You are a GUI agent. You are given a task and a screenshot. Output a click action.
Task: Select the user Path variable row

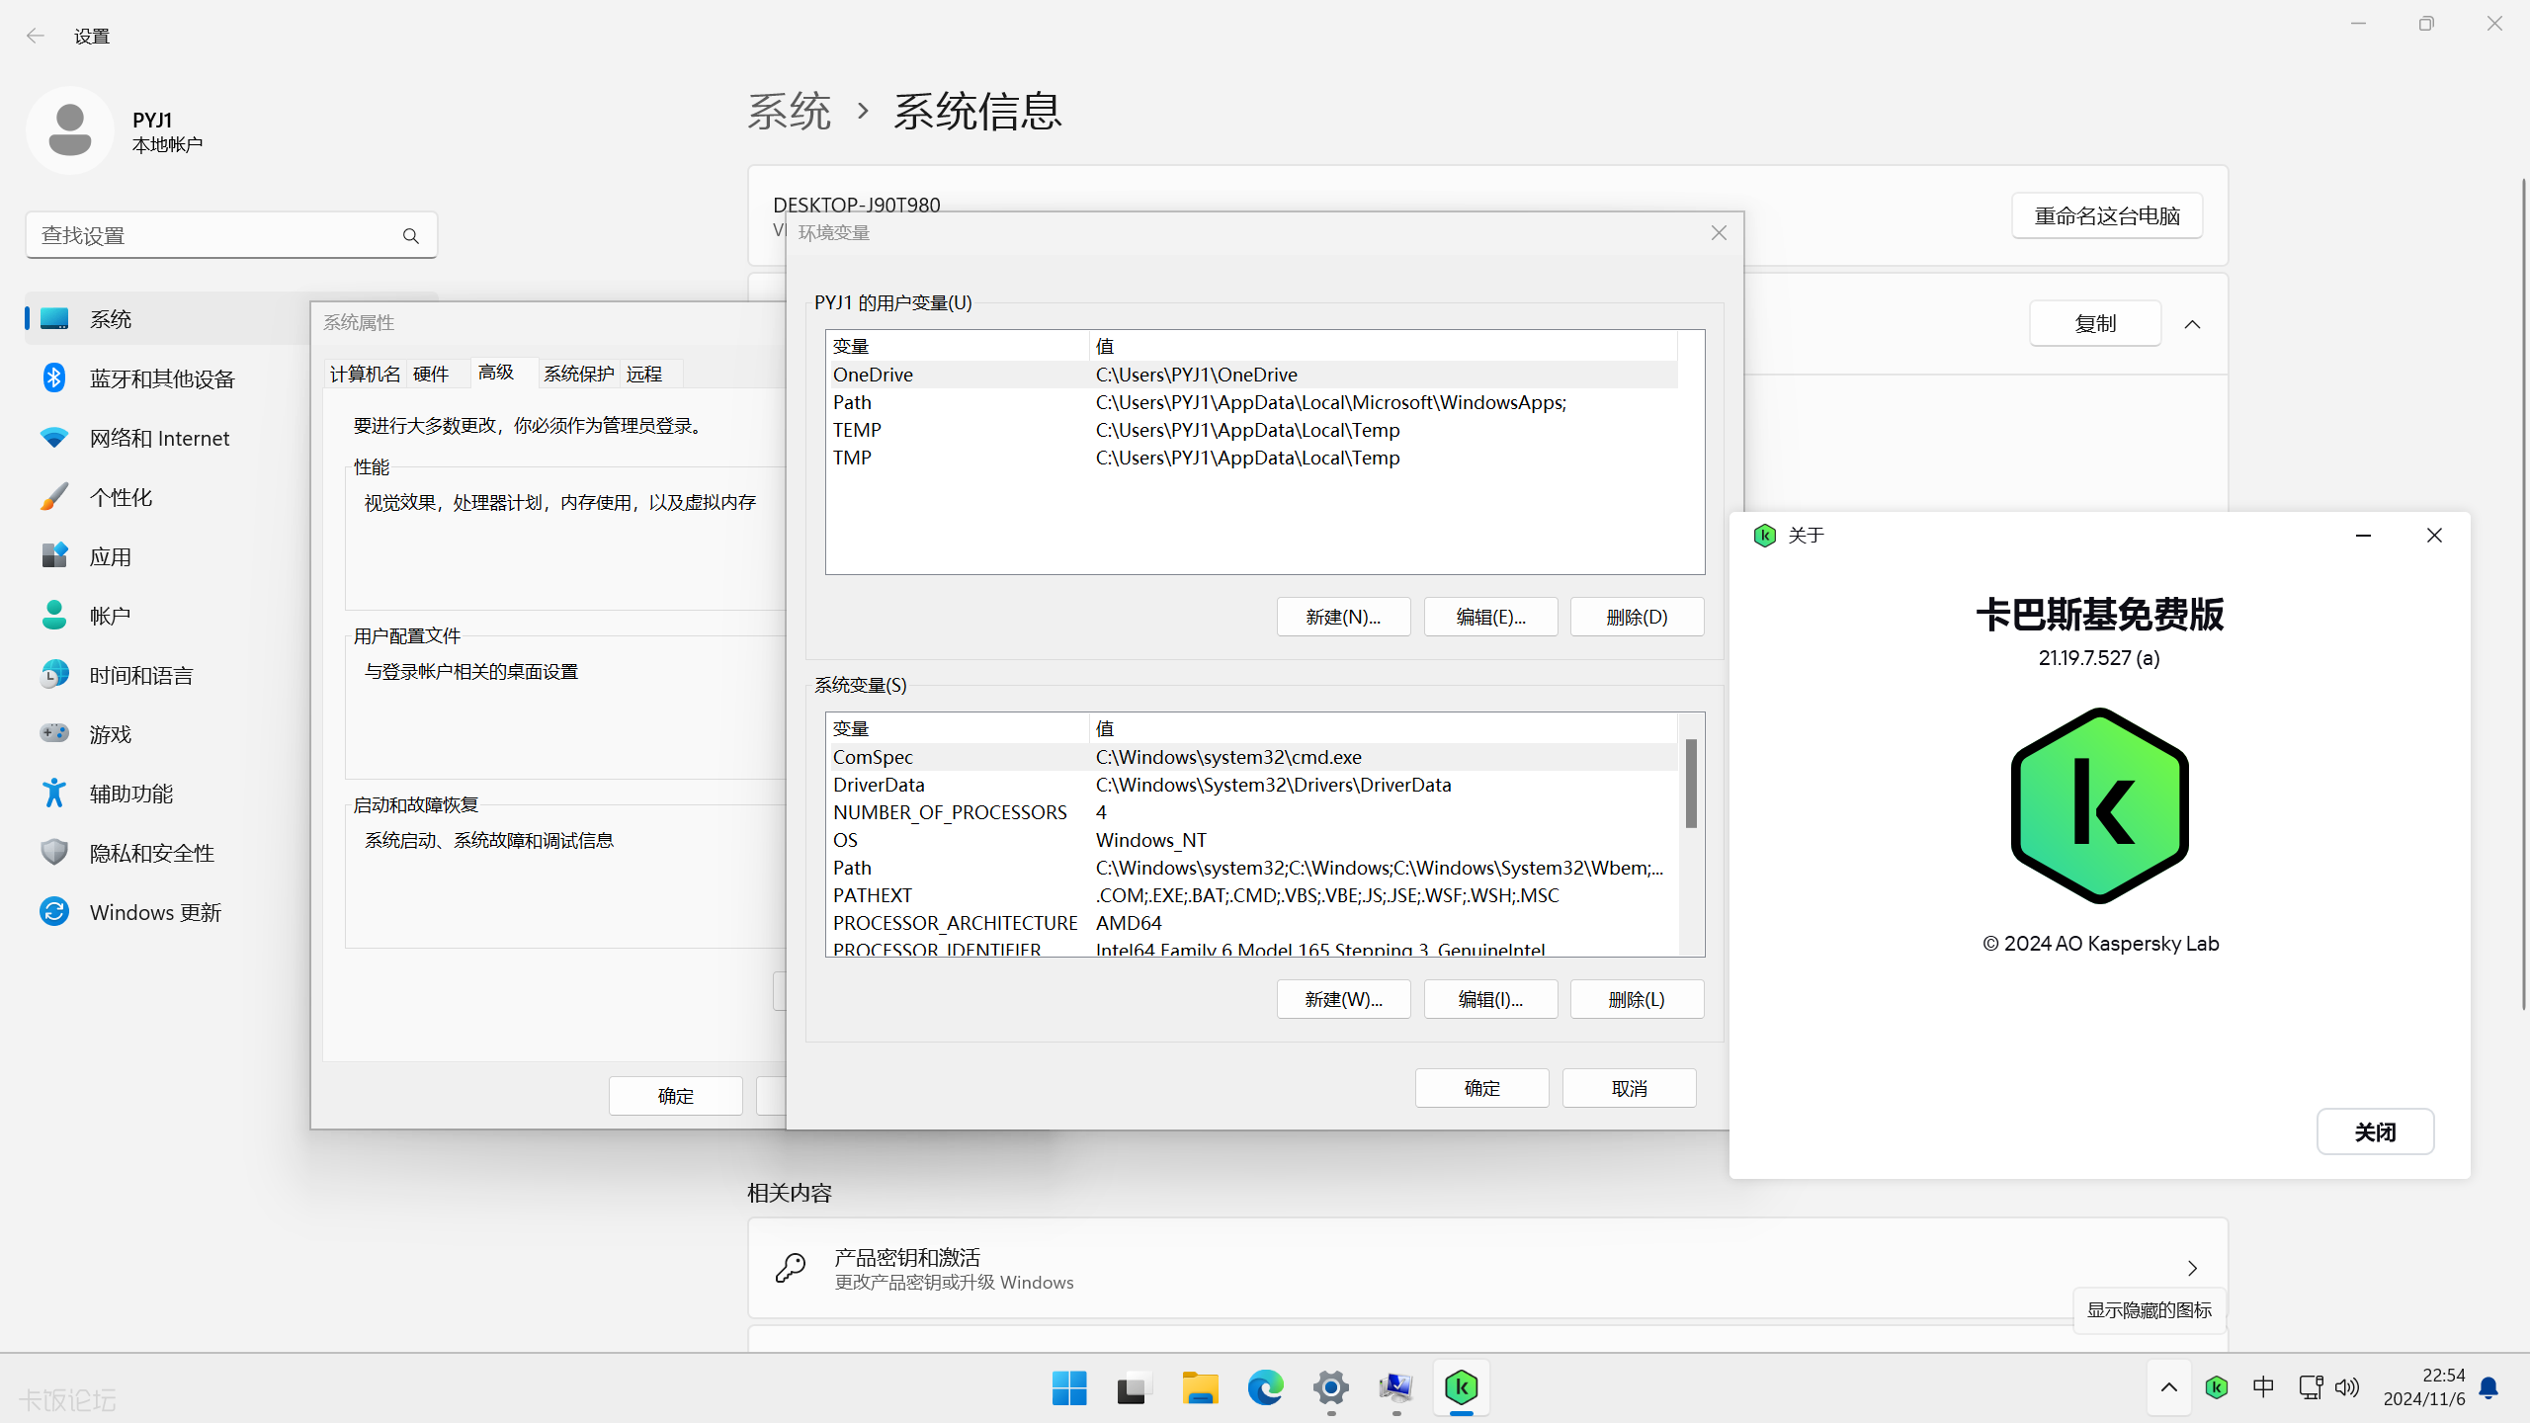pos(1252,402)
